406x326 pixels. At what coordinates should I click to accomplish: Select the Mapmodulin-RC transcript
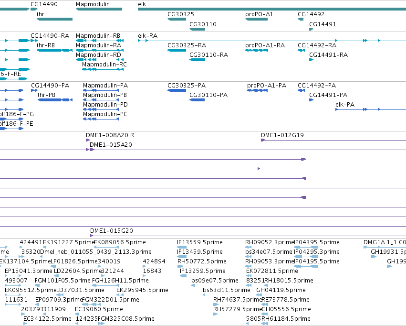(x=104, y=65)
